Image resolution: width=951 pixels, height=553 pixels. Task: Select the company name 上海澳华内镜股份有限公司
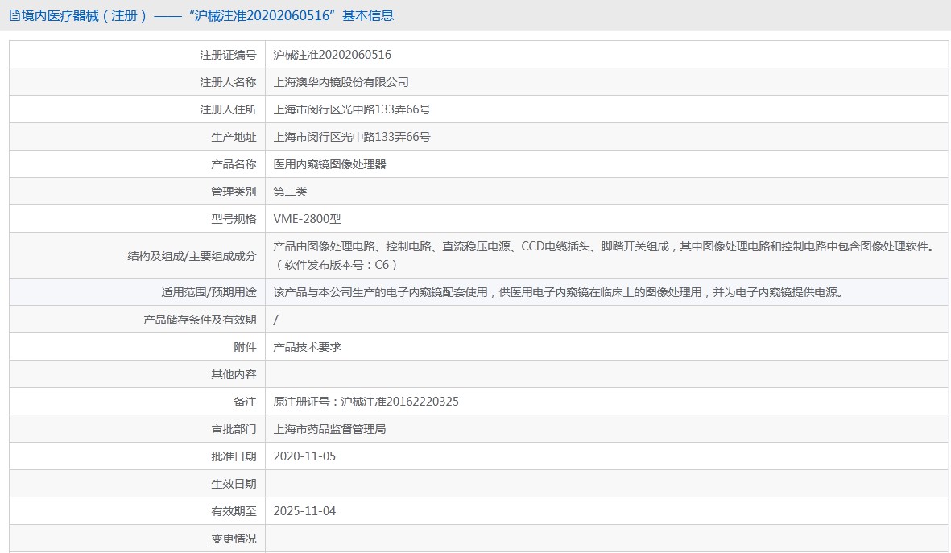click(x=341, y=82)
